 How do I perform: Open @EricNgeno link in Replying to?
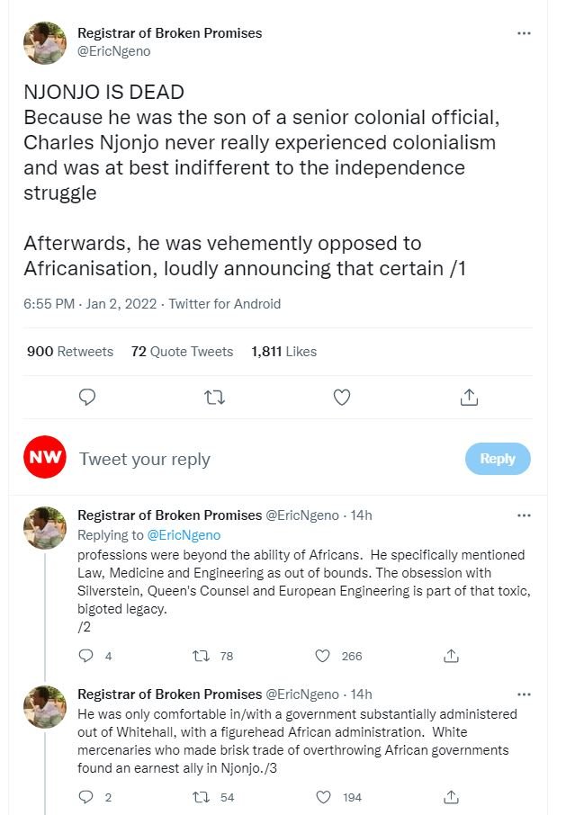tap(184, 535)
